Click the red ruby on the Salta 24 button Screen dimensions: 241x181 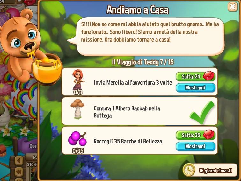pos(209,76)
